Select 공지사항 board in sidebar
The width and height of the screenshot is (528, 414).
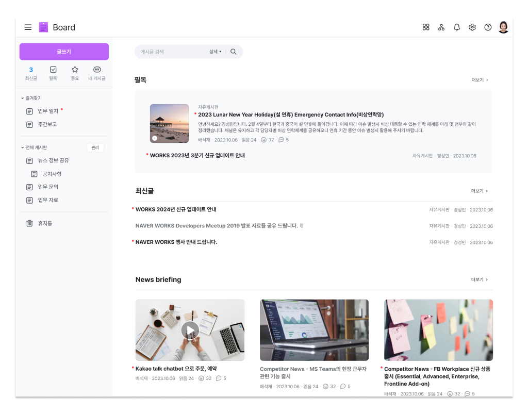coord(52,174)
